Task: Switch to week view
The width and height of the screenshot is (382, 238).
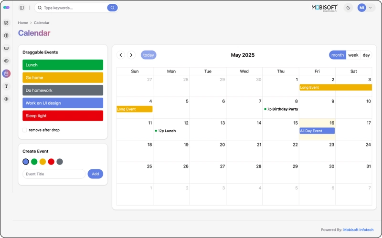Action: coord(353,55)
